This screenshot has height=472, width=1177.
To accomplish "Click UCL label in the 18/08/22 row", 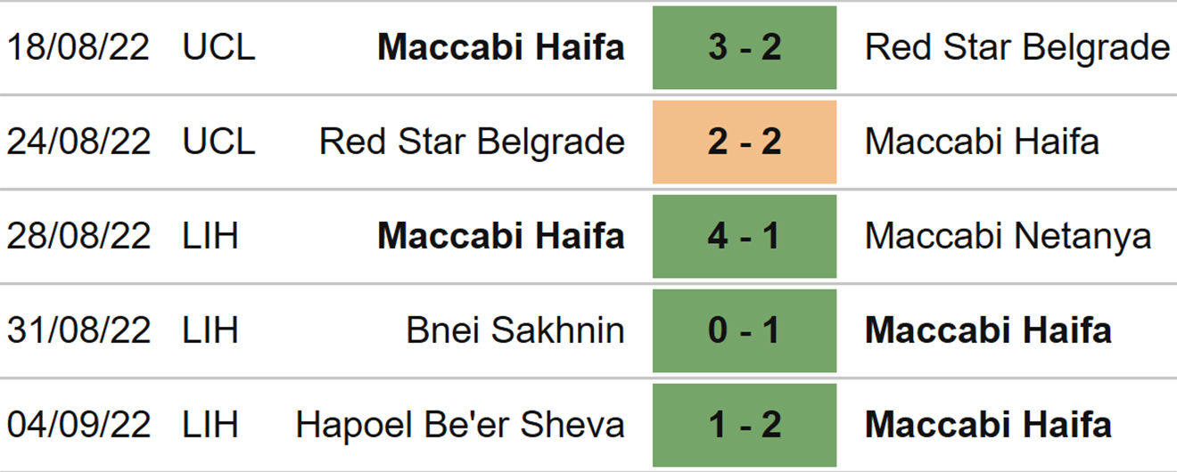I will (218, 48).
